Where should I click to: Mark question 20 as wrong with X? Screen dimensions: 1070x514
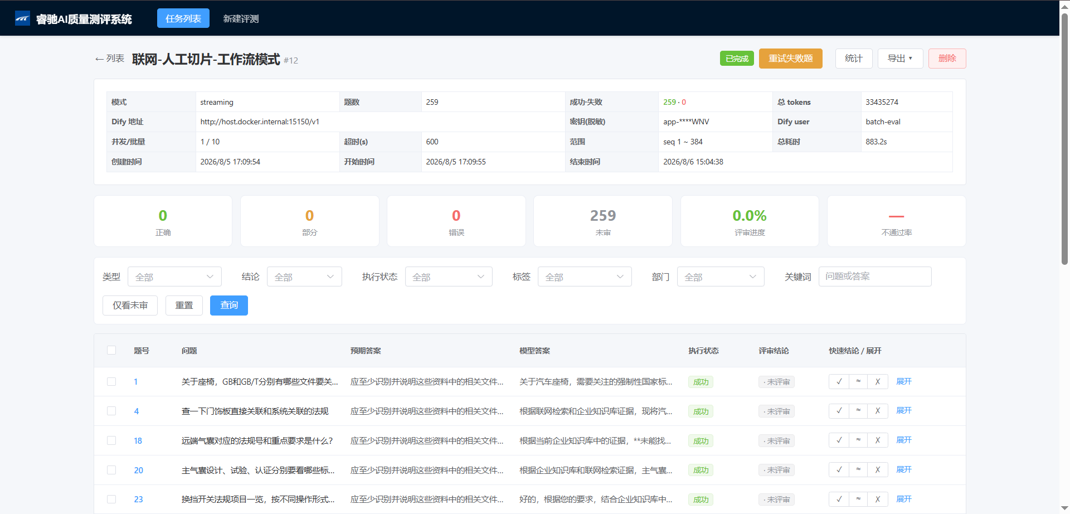878,470
